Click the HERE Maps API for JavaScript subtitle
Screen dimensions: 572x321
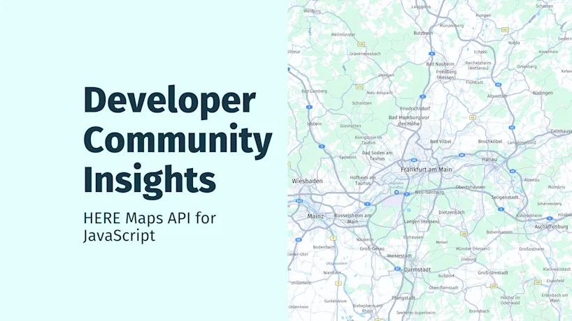click(150, 227)
